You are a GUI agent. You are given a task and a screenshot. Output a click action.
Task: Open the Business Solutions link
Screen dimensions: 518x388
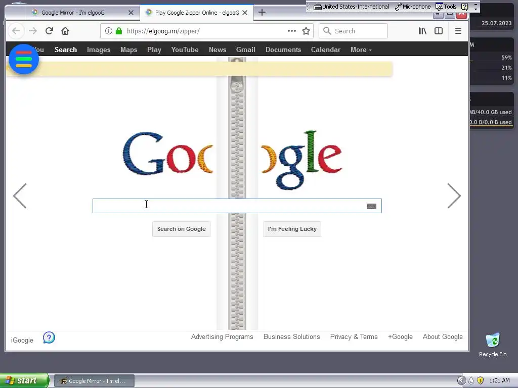tap(292, 337)
